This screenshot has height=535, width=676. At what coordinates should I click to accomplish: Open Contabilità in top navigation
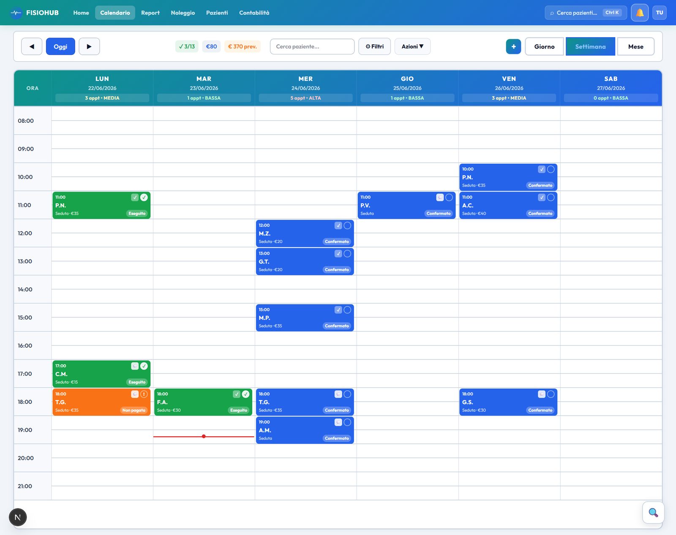pyautogui.click(x=254, y=13)
